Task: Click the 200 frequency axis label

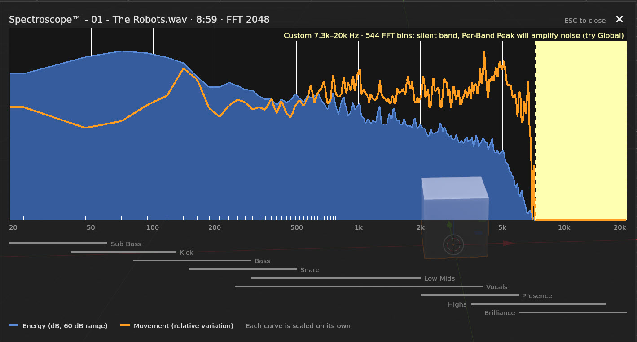Action: point(215,227)
